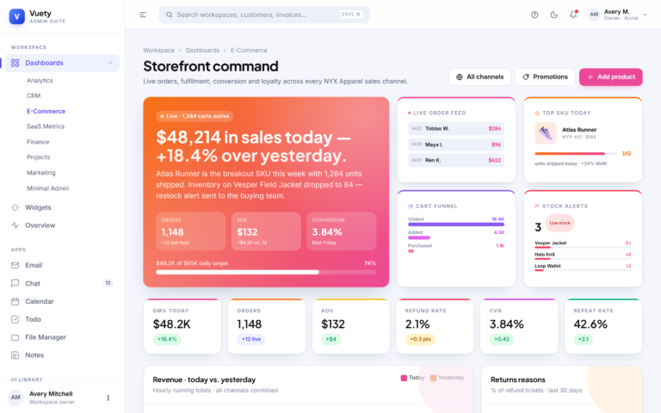Click the Halo Knit stock alert row
Screen dimensions: 661x413
click(583, 256)
